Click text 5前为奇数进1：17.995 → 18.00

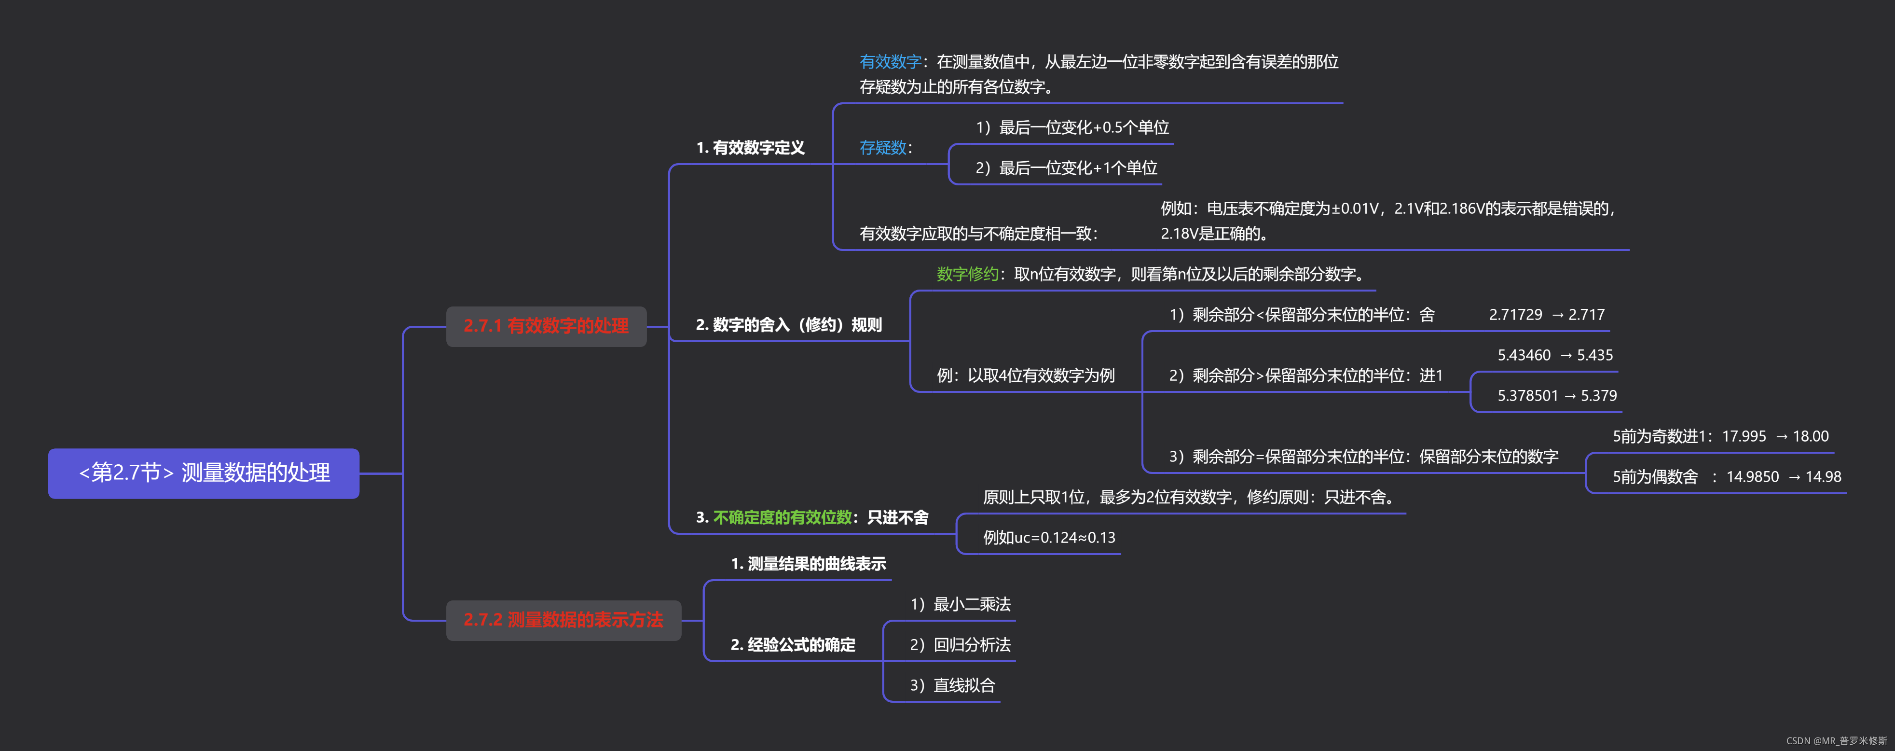point(1720,436)
